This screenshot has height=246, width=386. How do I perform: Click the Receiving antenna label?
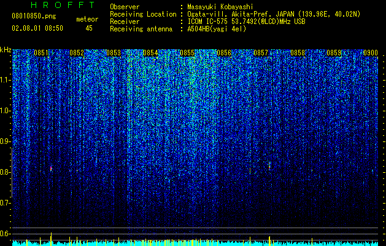coord(141,29)
